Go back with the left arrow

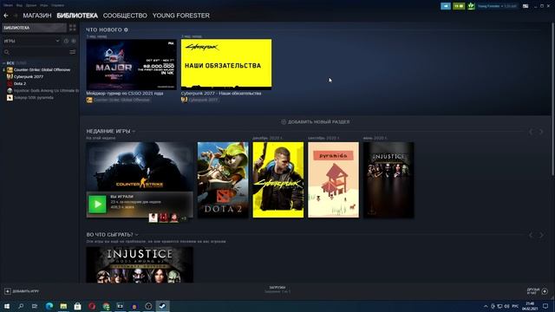coord(6,16)
